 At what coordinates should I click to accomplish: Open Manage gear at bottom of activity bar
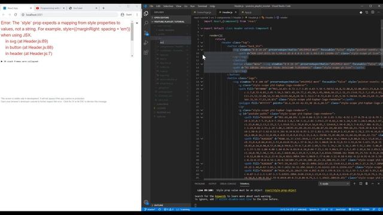[x=146, y=202]
